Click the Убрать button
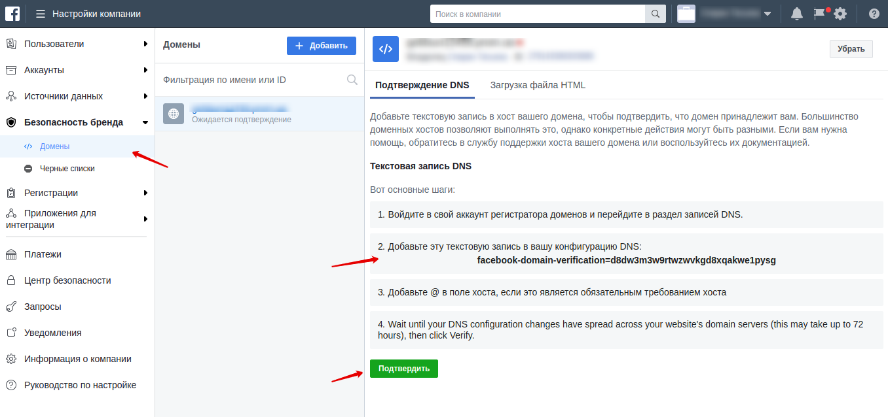Screen dimensions: 888x417 851,49
